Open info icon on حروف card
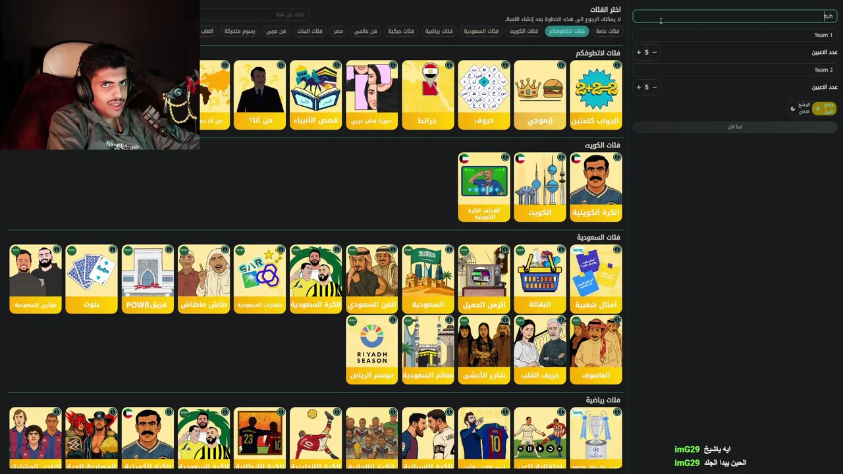The image size is (843, 474). pyautogui.click(x=505, y=65)
